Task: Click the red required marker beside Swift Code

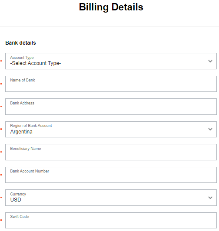Action: pos(1,220)
